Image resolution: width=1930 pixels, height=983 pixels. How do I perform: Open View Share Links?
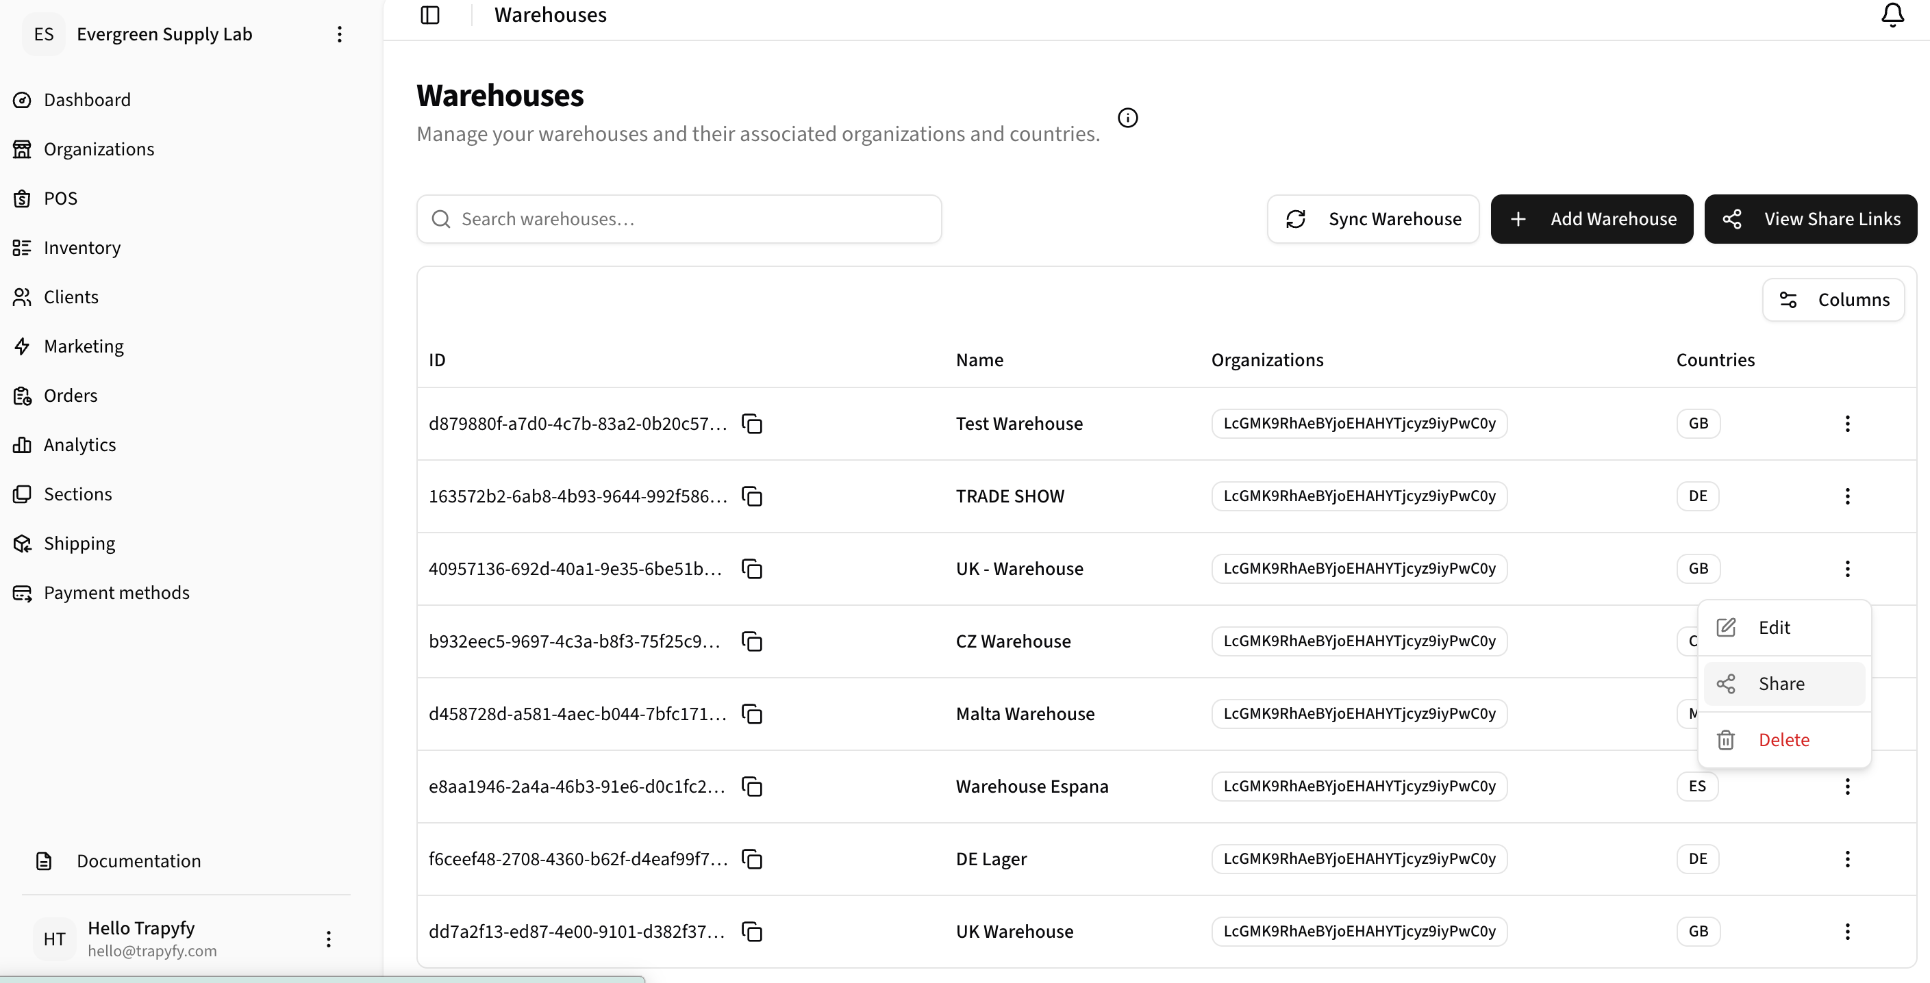pos(1810,219)
